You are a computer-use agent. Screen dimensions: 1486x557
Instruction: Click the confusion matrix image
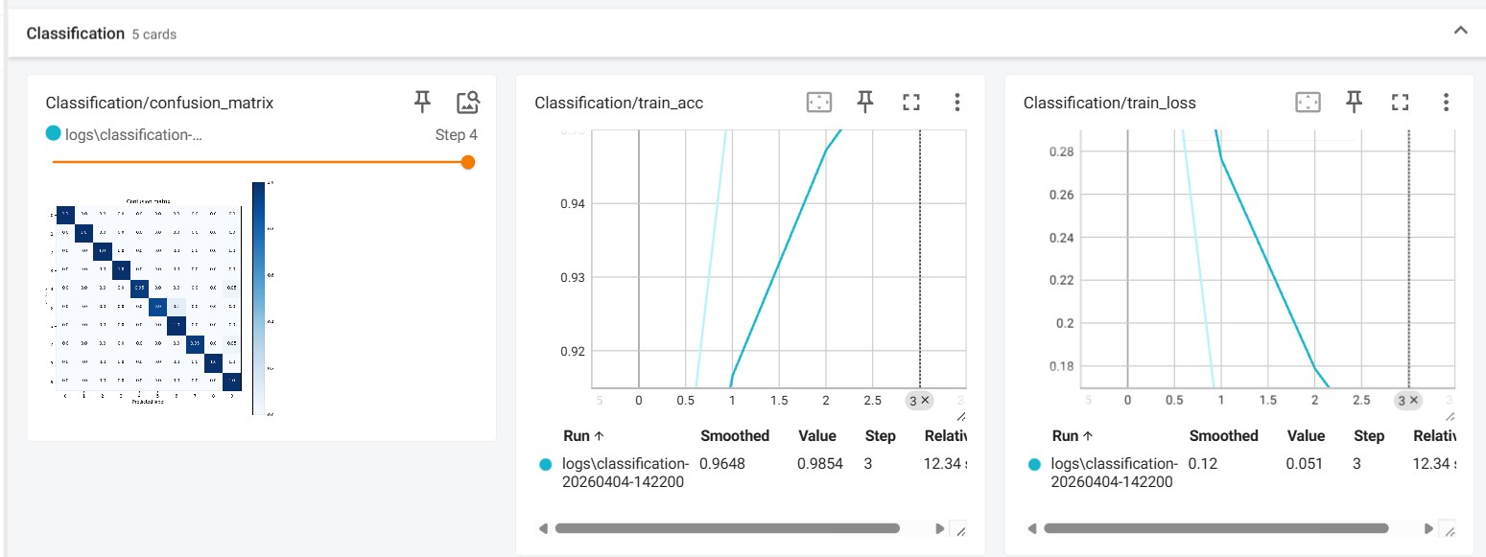(149, 297)
